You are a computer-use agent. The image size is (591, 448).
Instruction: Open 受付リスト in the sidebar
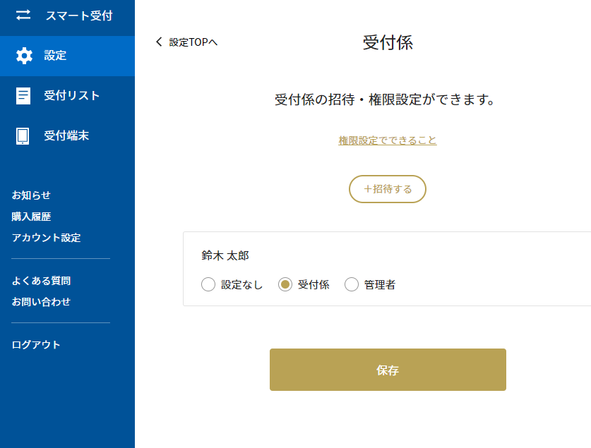pos(68,96)
